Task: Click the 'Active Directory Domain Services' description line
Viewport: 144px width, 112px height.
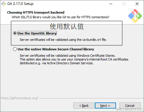Action: tap(57, 63)
